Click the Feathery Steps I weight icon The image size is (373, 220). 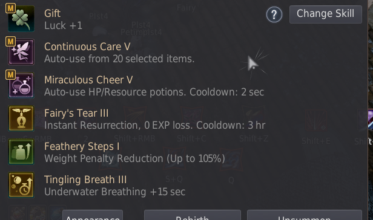click(x=21, y=152)
